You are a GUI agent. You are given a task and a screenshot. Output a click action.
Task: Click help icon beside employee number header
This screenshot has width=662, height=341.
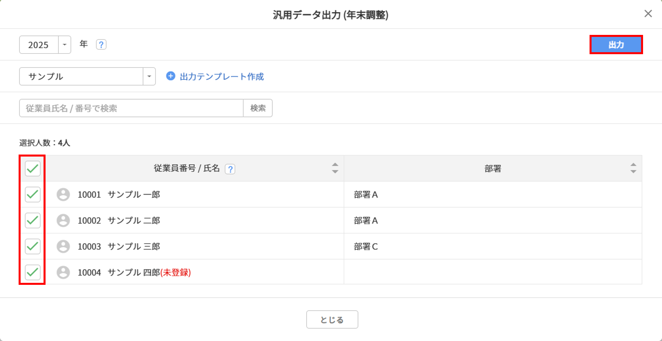pos(230,169)
